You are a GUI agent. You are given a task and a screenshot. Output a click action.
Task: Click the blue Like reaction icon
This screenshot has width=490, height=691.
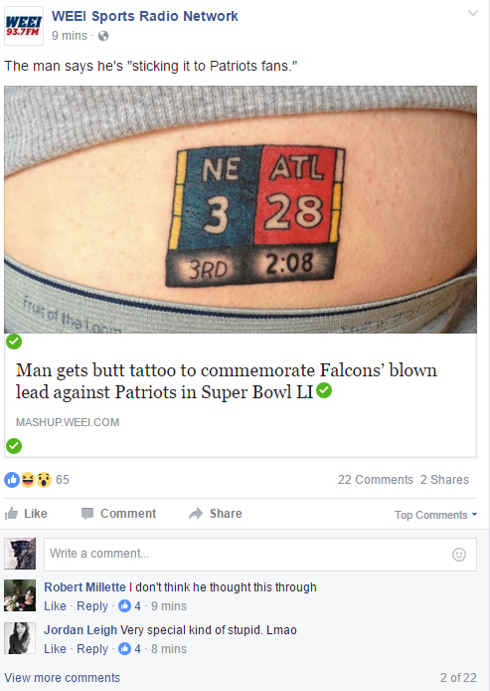pos(12,480)
